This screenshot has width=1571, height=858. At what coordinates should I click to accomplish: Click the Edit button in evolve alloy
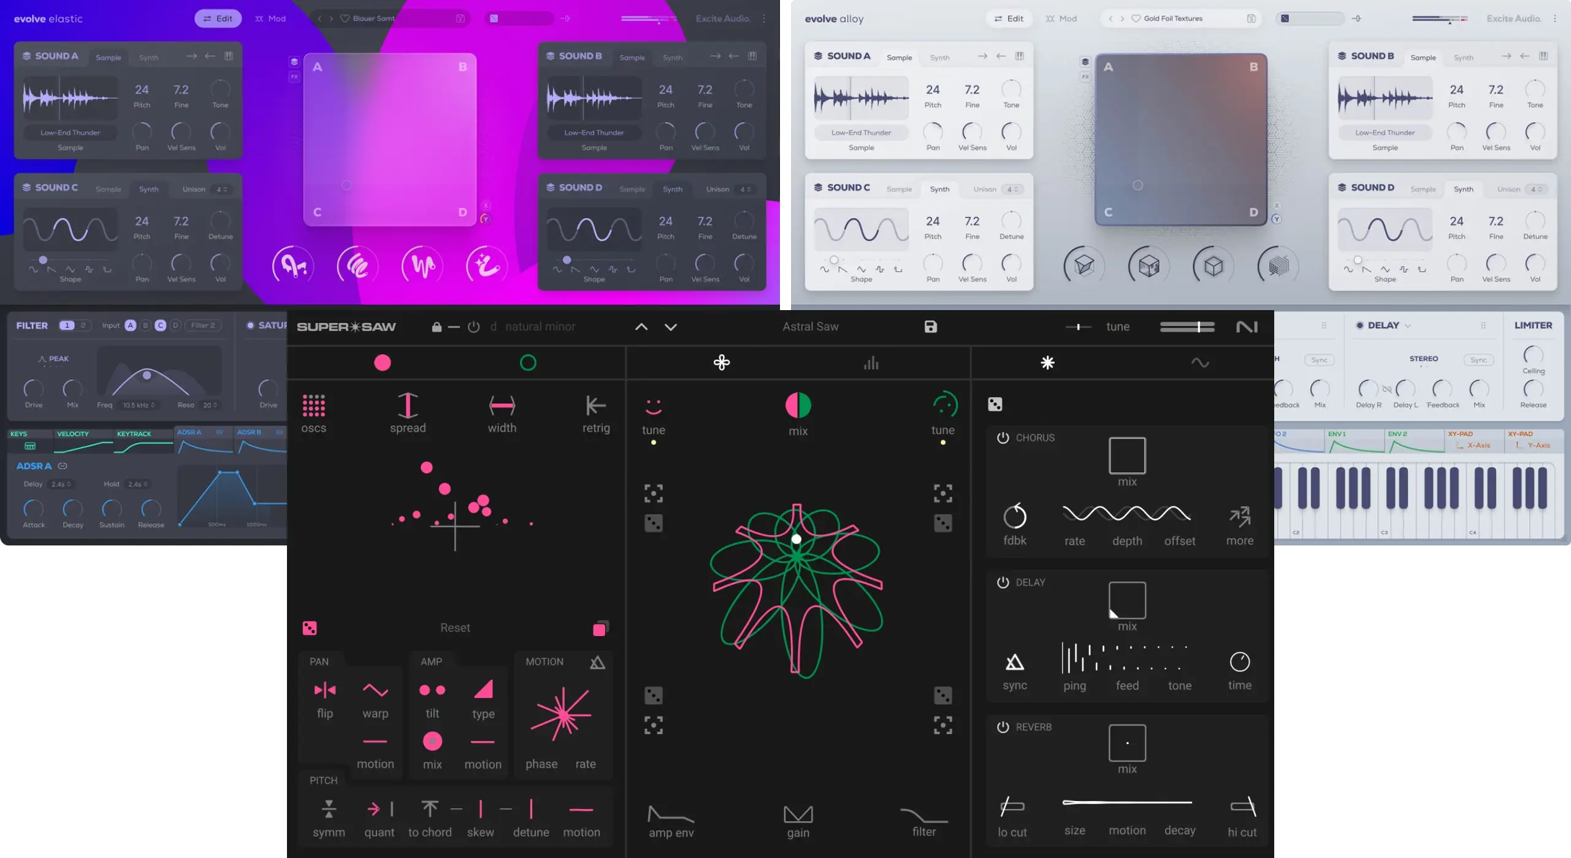pyautogui.click(x=1009, y=18)
